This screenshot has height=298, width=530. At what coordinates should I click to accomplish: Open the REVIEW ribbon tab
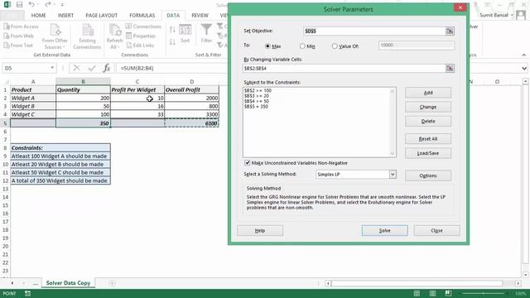(200, 15)
